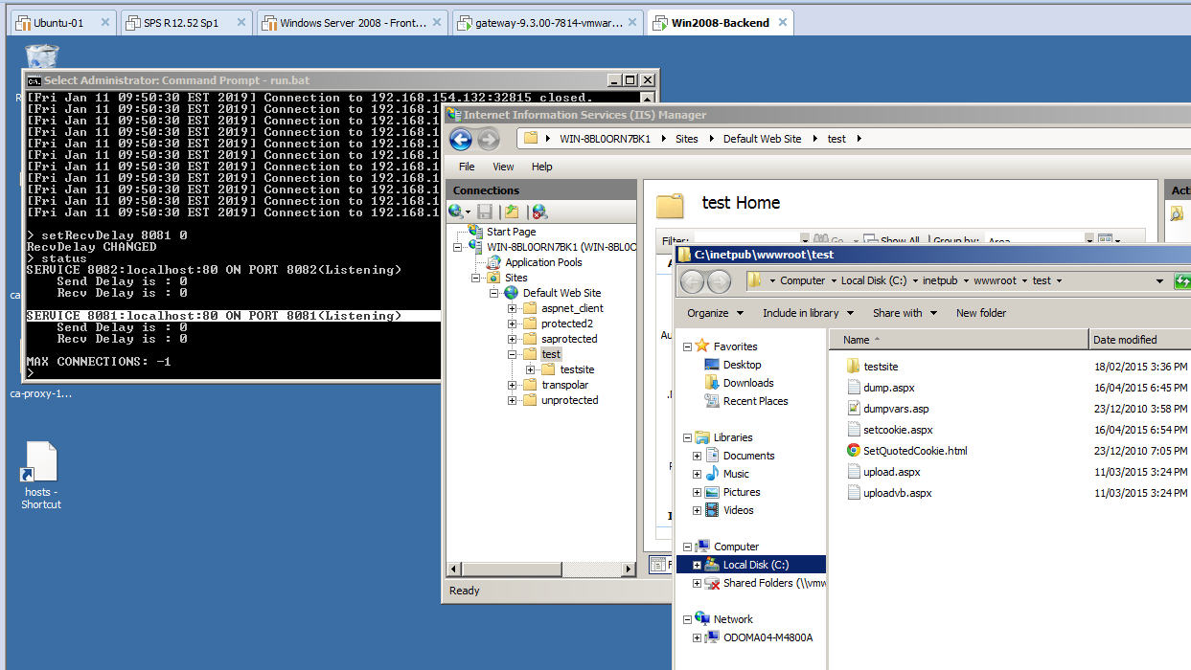Click the Command Prompt system menu icon
1191x670 pixels.
tap(34, 80)
